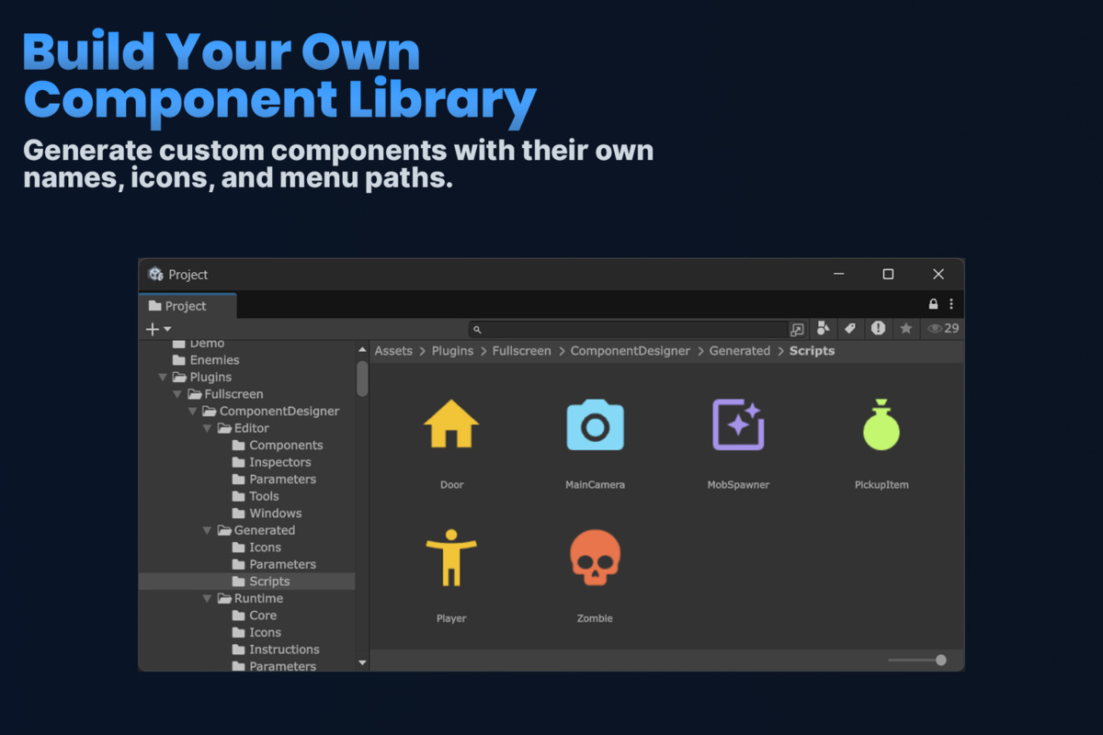Maximize the Project window
Viewport: 1103px width, 735px height.
pyautogui.click(x=888, y=274)
